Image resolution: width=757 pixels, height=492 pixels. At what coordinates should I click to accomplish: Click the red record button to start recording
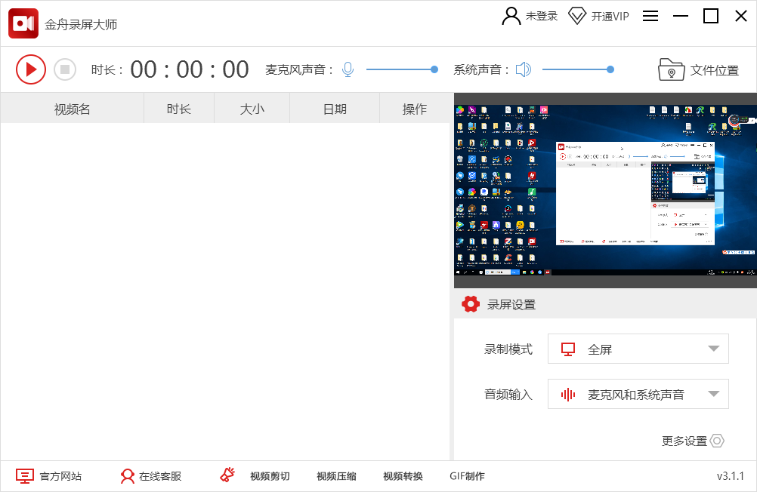coord(31,69)
